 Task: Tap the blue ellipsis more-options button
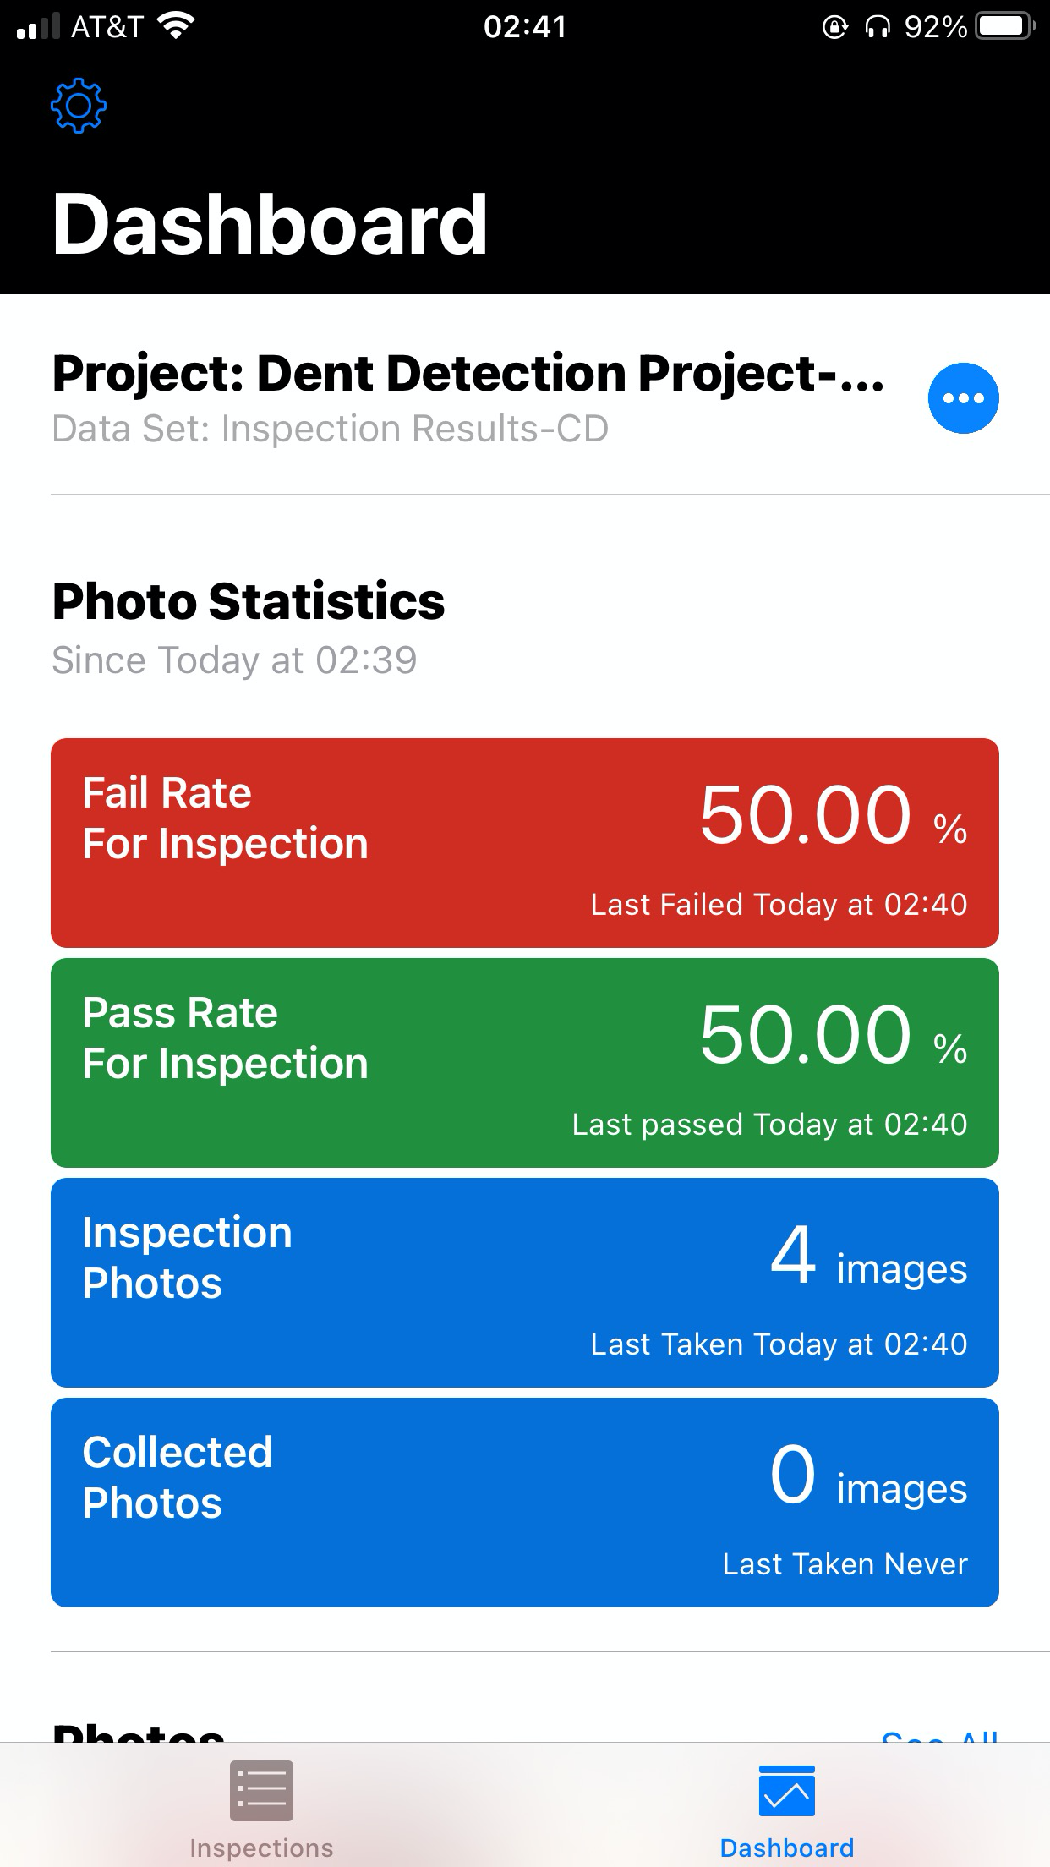963,398
